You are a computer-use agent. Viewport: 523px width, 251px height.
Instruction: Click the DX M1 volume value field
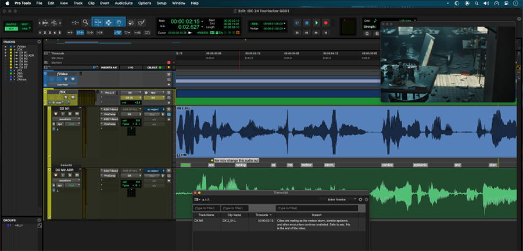[x=132, y=121]
